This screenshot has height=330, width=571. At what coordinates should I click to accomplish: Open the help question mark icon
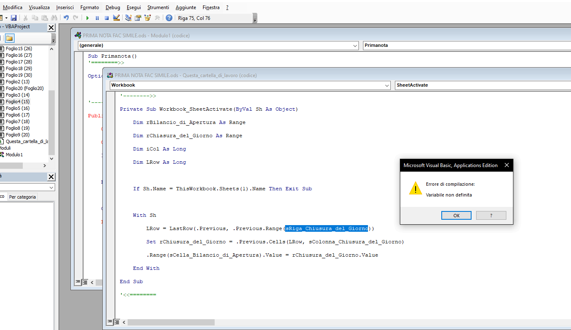(169, 18)
